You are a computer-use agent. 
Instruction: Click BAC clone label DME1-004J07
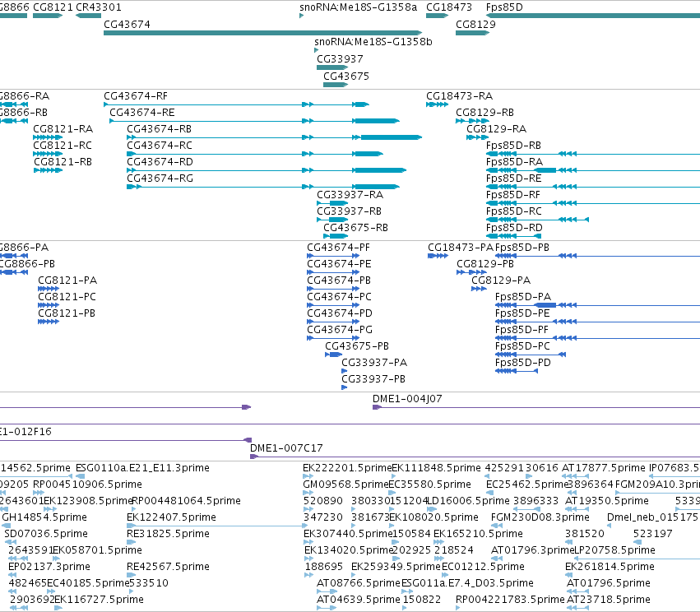[407, 399]
